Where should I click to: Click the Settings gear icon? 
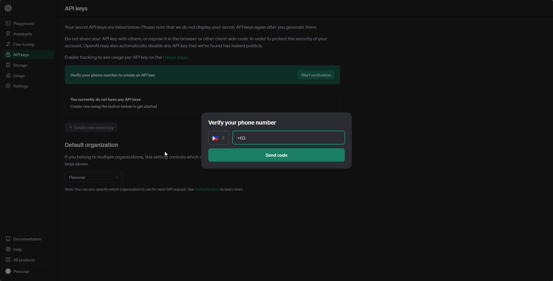point(8,86)
